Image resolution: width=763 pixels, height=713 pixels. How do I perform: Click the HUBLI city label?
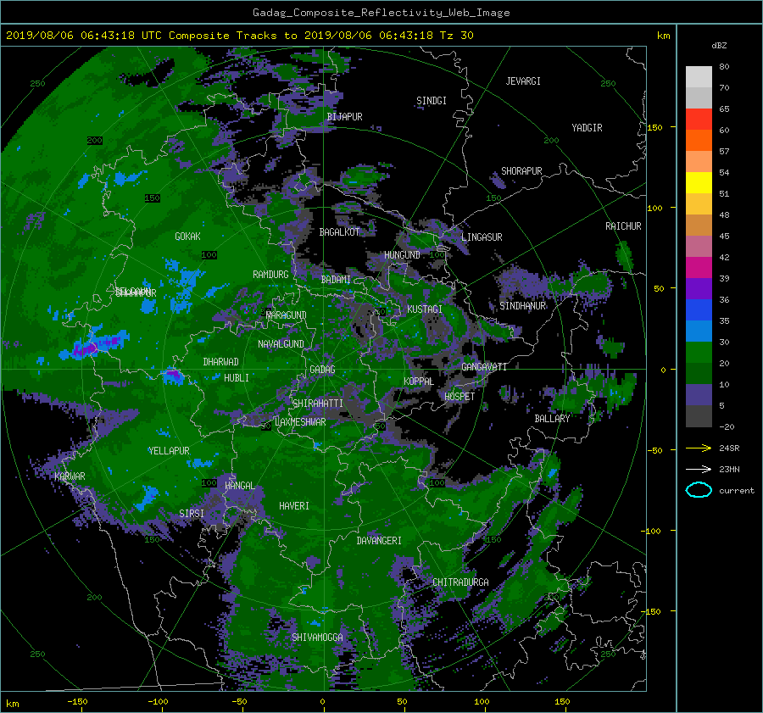237,378
